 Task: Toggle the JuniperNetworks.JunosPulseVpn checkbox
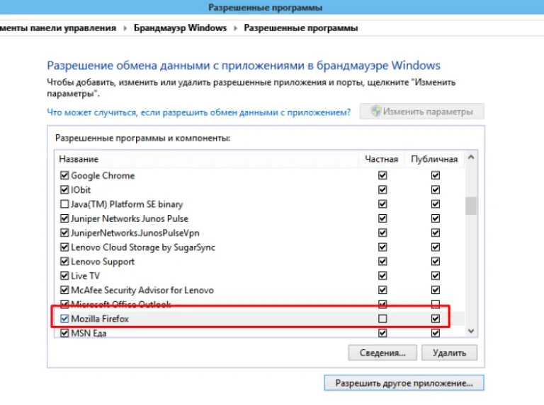click(x=64, y=233)
